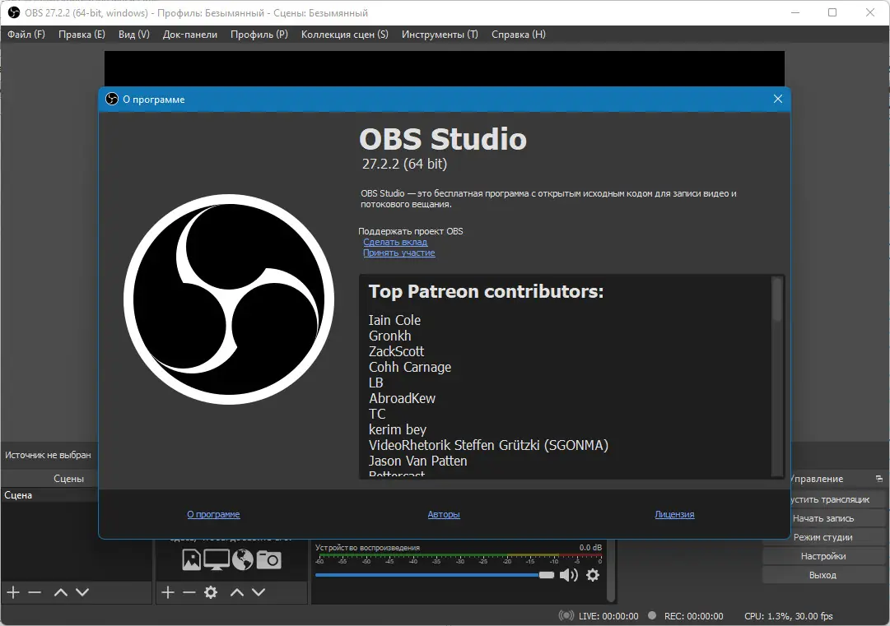Click the browser globe source icon
Screen dimensions: 890x626
pyautogui.click(x=242, y=559)
